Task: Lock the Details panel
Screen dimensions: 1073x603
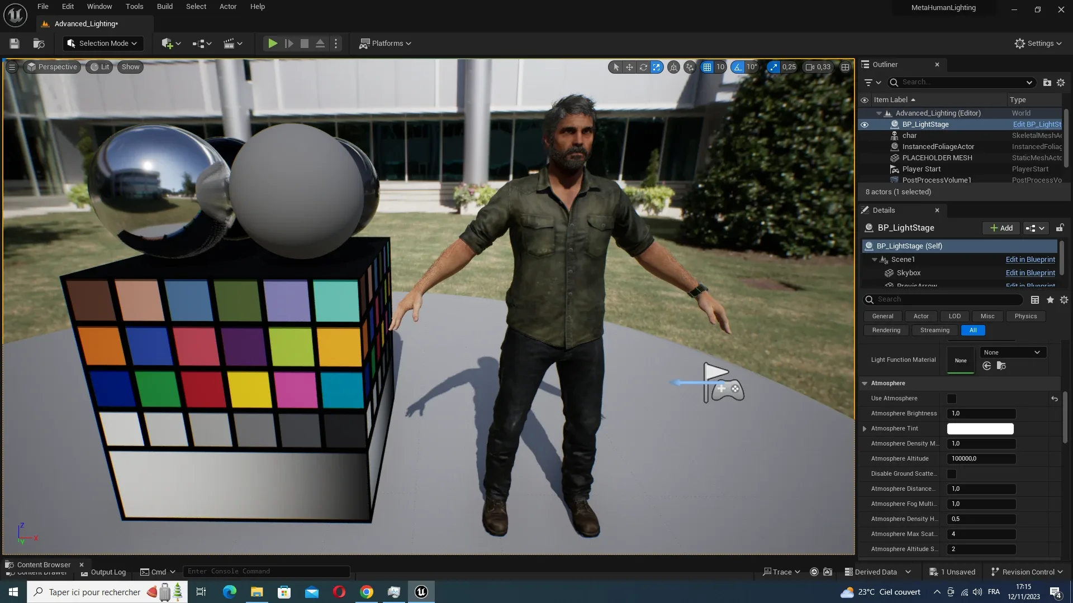Action: (x=1060, y=228)
